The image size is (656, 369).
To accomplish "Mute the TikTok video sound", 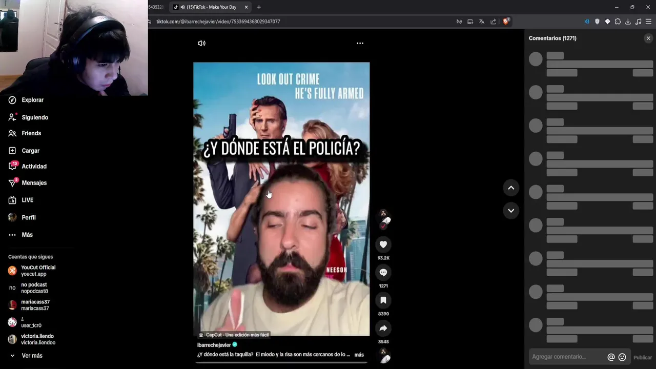I will click(x=201, y=44).
